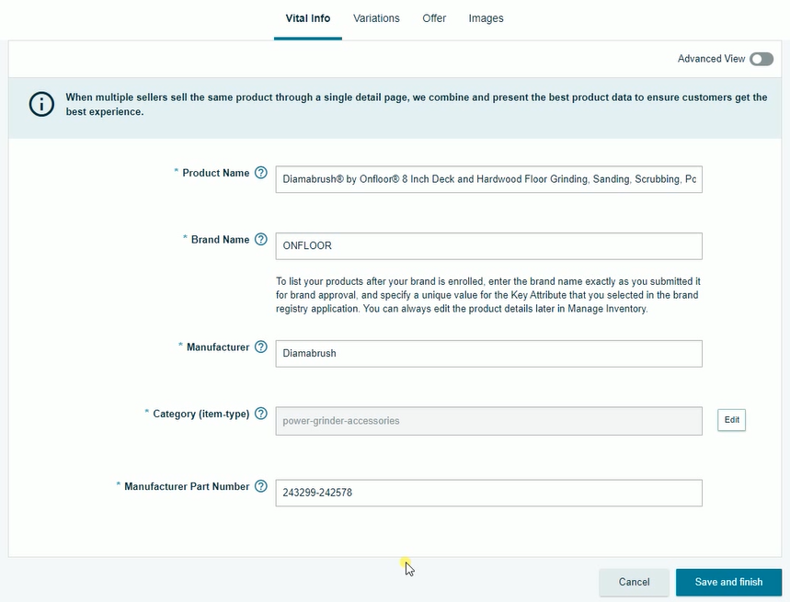Open Manufacturer field help icon
Image resolution: width=790 pixels, height=602 pixels.
pos(260,346)
